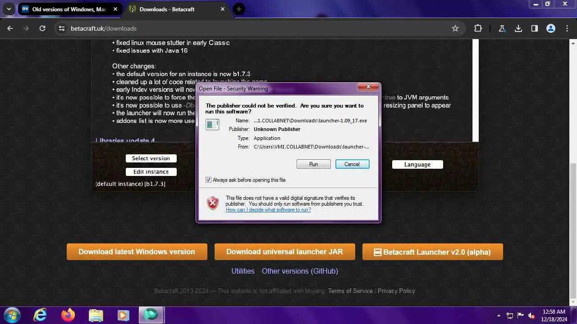Go back to previous page
Viewport: 577px width, 324px height.
(10, 28)
